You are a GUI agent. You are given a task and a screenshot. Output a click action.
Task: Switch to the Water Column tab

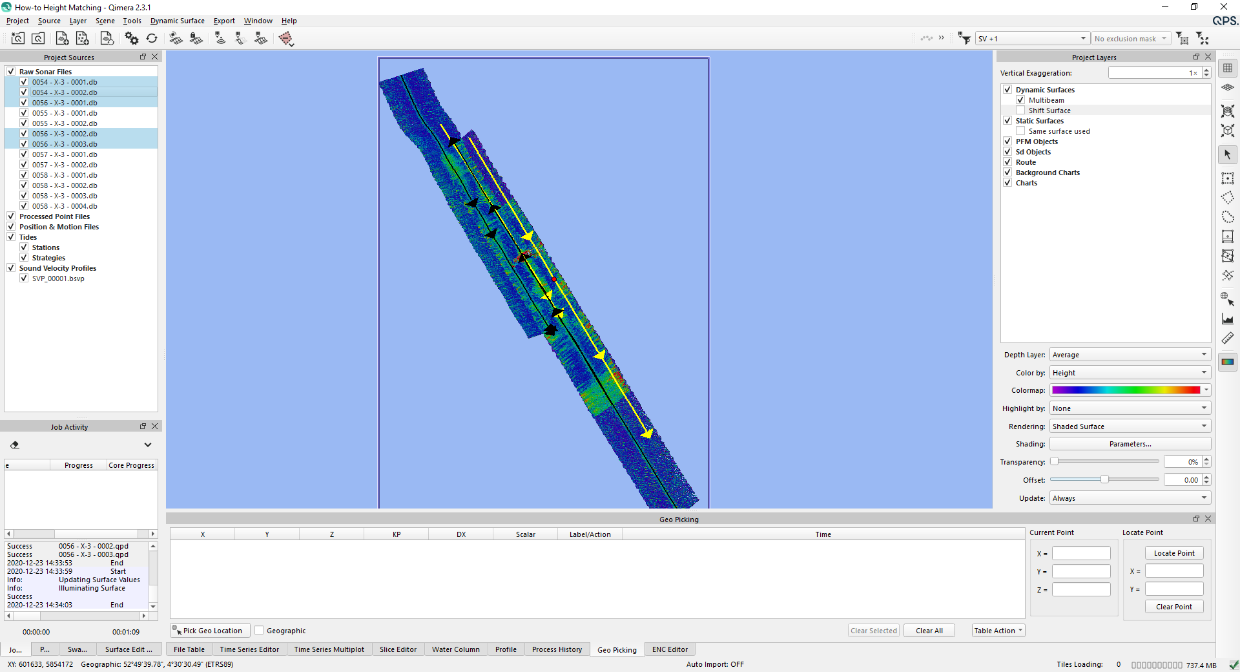455,649
